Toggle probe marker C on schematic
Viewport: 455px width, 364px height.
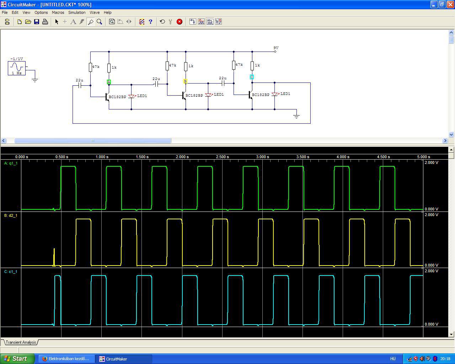[x=252, y=77]
